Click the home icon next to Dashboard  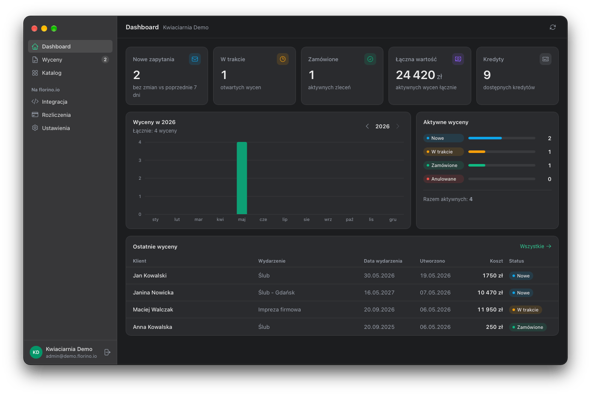point(35,46)
